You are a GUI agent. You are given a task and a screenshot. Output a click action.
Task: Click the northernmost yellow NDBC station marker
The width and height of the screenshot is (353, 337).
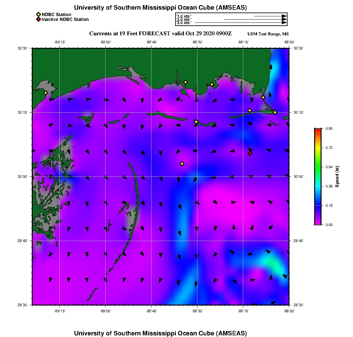(x=185, y=82)
